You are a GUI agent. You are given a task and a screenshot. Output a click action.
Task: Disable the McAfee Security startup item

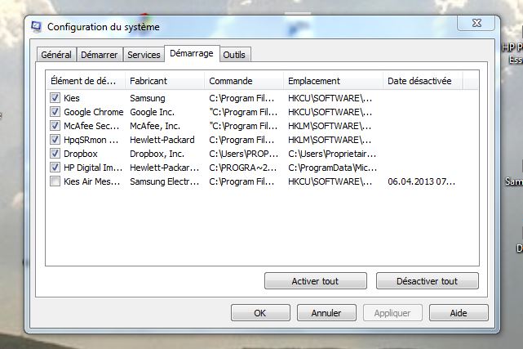(55, 126)
